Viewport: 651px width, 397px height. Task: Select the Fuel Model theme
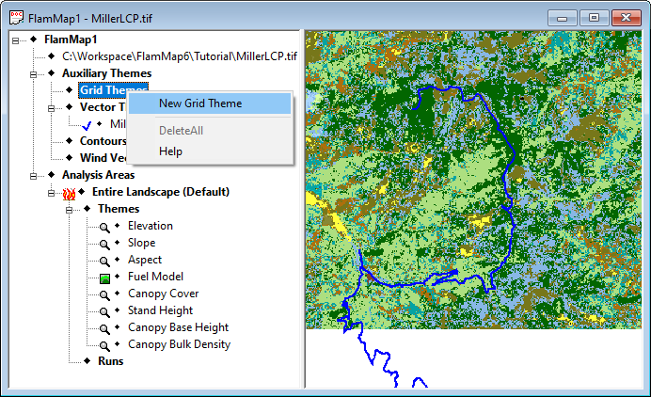155,277
